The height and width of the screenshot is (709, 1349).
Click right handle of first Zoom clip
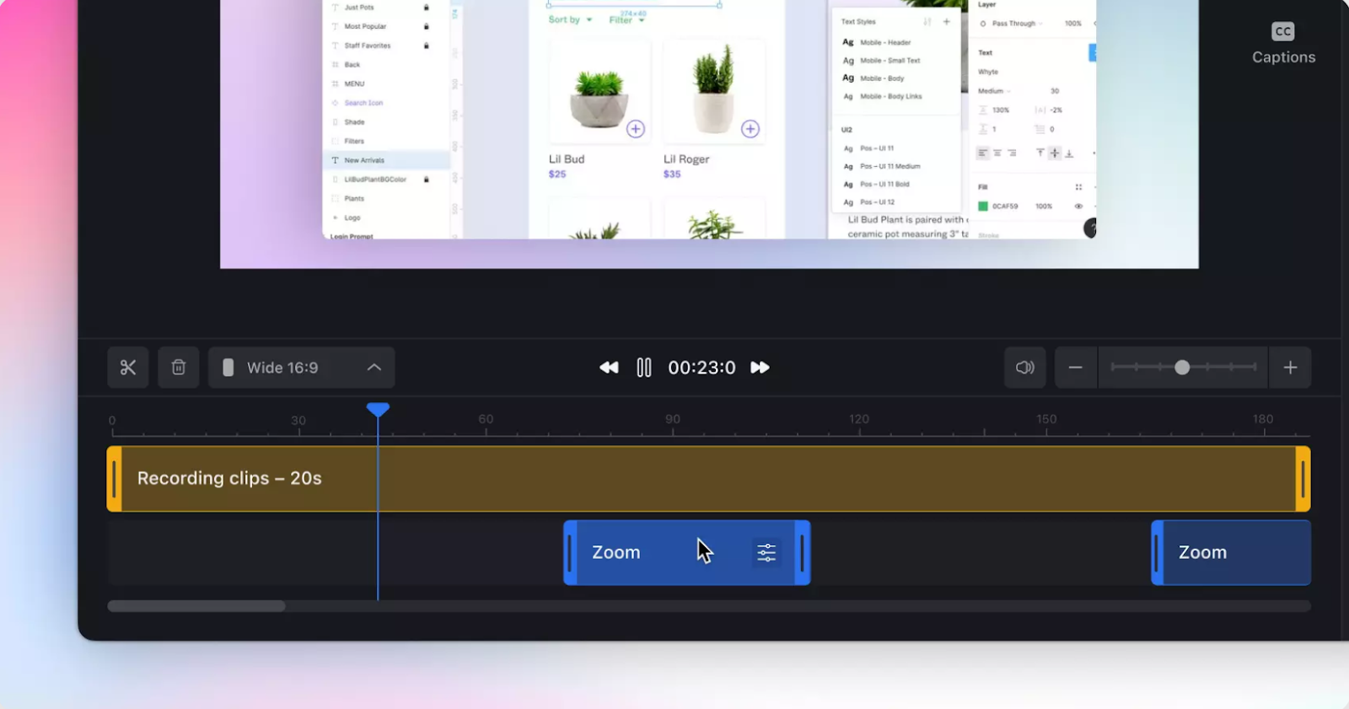pyautogui.click(x=803, y=553)
